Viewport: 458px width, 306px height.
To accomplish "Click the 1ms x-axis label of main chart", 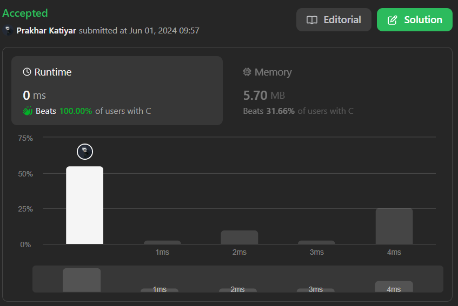I will [162, 252].
